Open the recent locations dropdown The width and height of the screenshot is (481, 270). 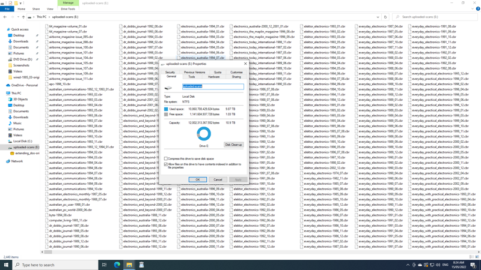(18, 17)
